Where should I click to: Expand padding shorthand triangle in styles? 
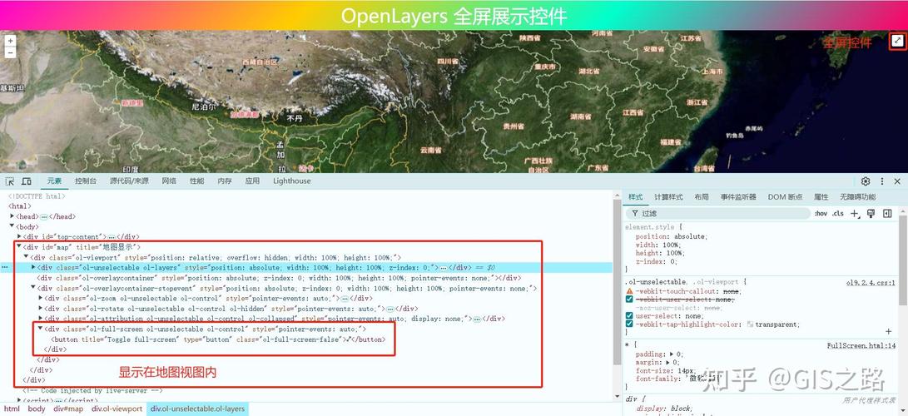click(x=671, y=354)
